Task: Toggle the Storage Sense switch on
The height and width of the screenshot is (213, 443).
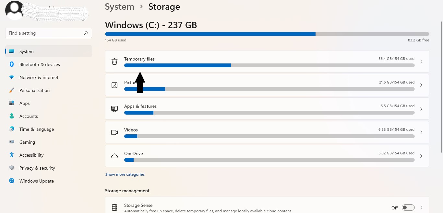Action: pos(408,207)
